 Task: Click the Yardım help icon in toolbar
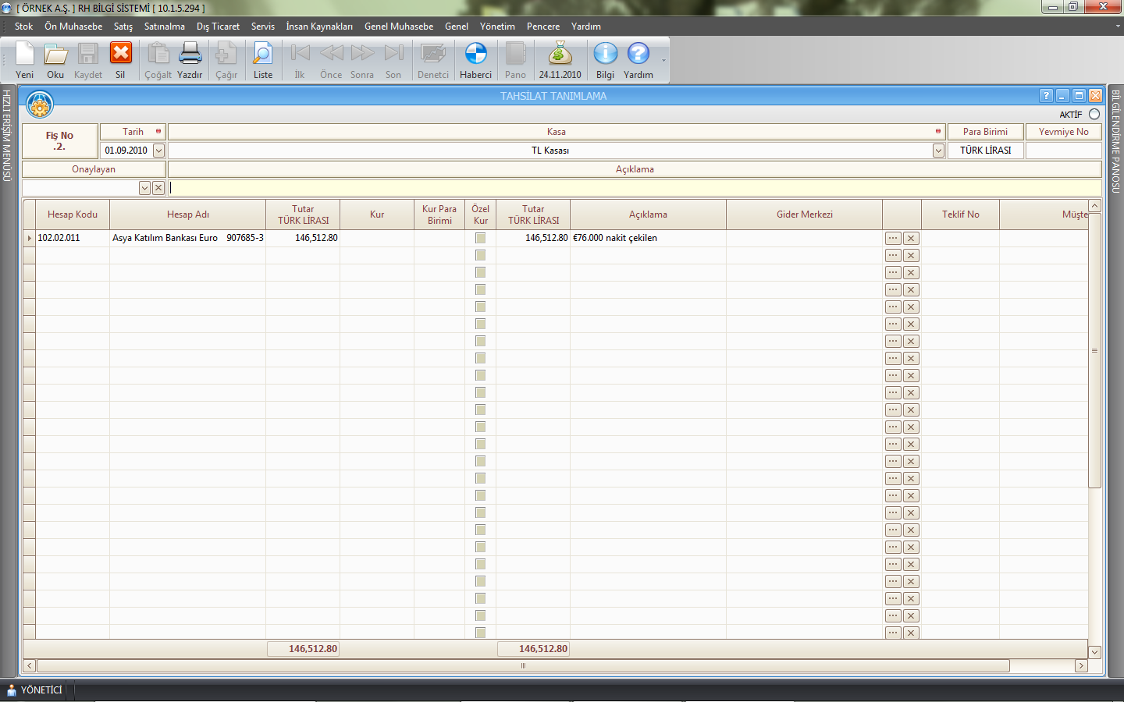638,55
